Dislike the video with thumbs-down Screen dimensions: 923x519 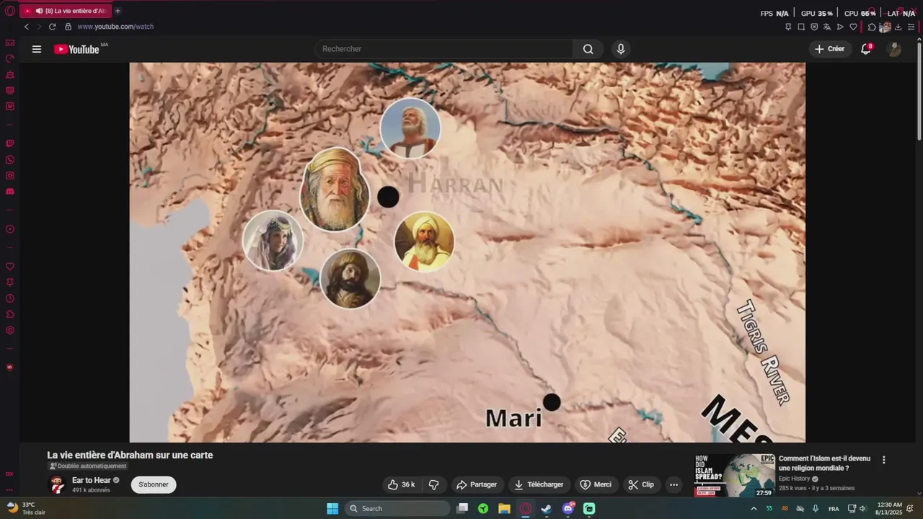pyautogui.click(x=434, y=484)
